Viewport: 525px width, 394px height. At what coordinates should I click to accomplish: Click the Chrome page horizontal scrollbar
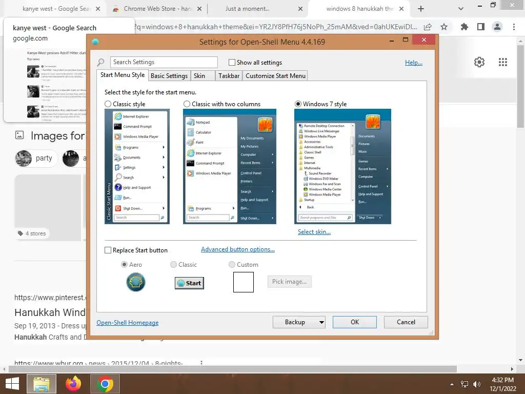click(232, 369)
